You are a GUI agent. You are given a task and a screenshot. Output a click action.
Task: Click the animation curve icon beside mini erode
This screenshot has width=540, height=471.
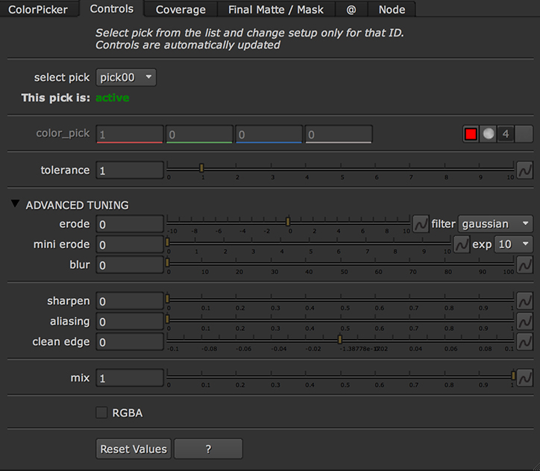461,244
